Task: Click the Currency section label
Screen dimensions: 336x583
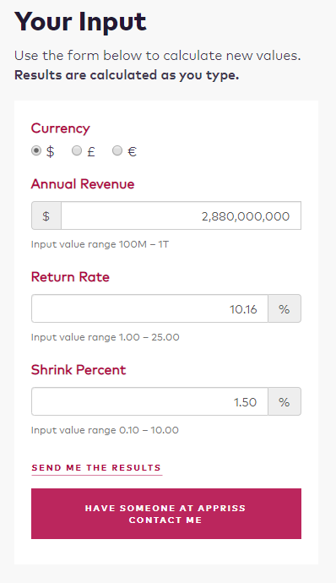Action: pyautogui.click(x=60, y=128)
